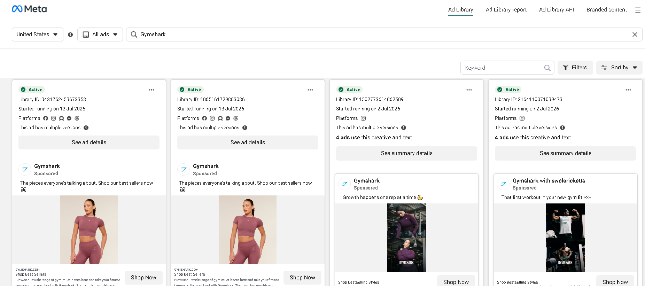Click the country info icon next to United States
The height and width of the screenshot is (286, 645).
click(70, 34)
